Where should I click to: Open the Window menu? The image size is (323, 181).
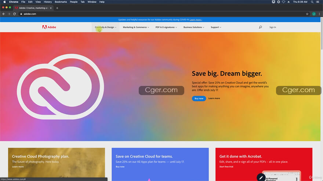(x=92, y=2)
